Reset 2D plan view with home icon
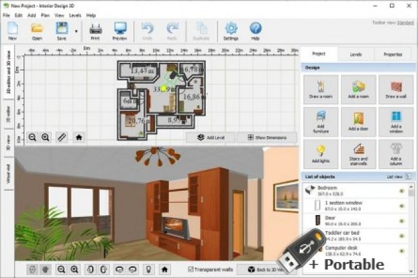Screen dimensions: 418x278 pyautogui.click(x=78, y=137)
